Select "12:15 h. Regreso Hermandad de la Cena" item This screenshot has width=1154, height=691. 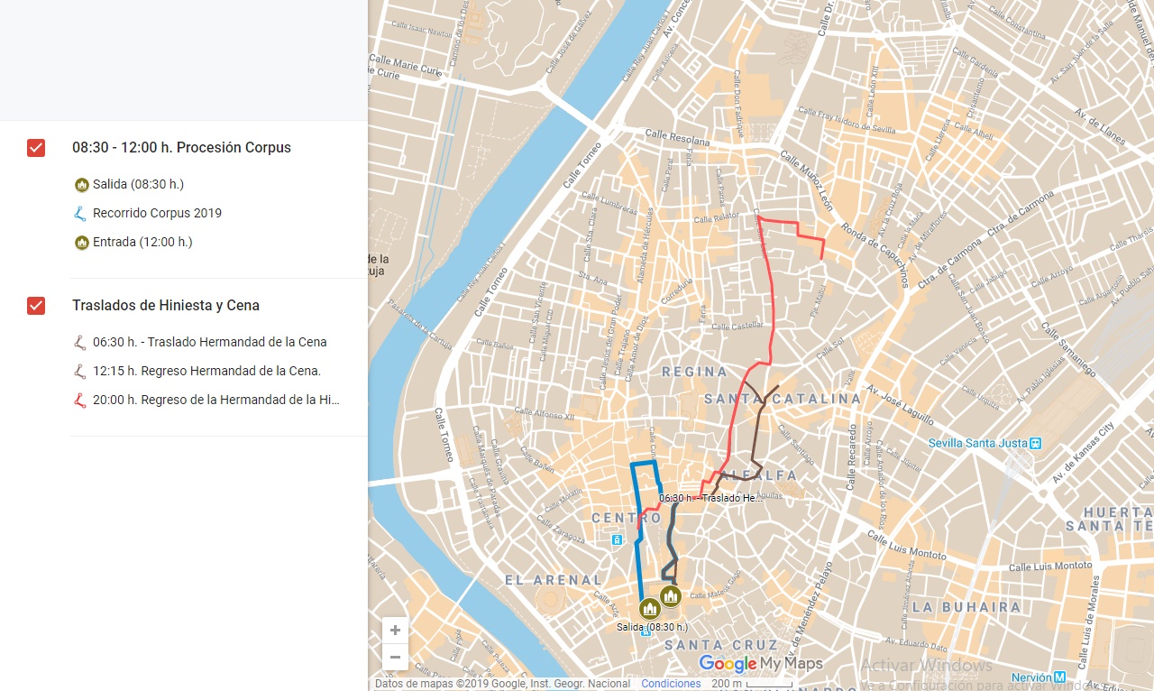point(206,372)
